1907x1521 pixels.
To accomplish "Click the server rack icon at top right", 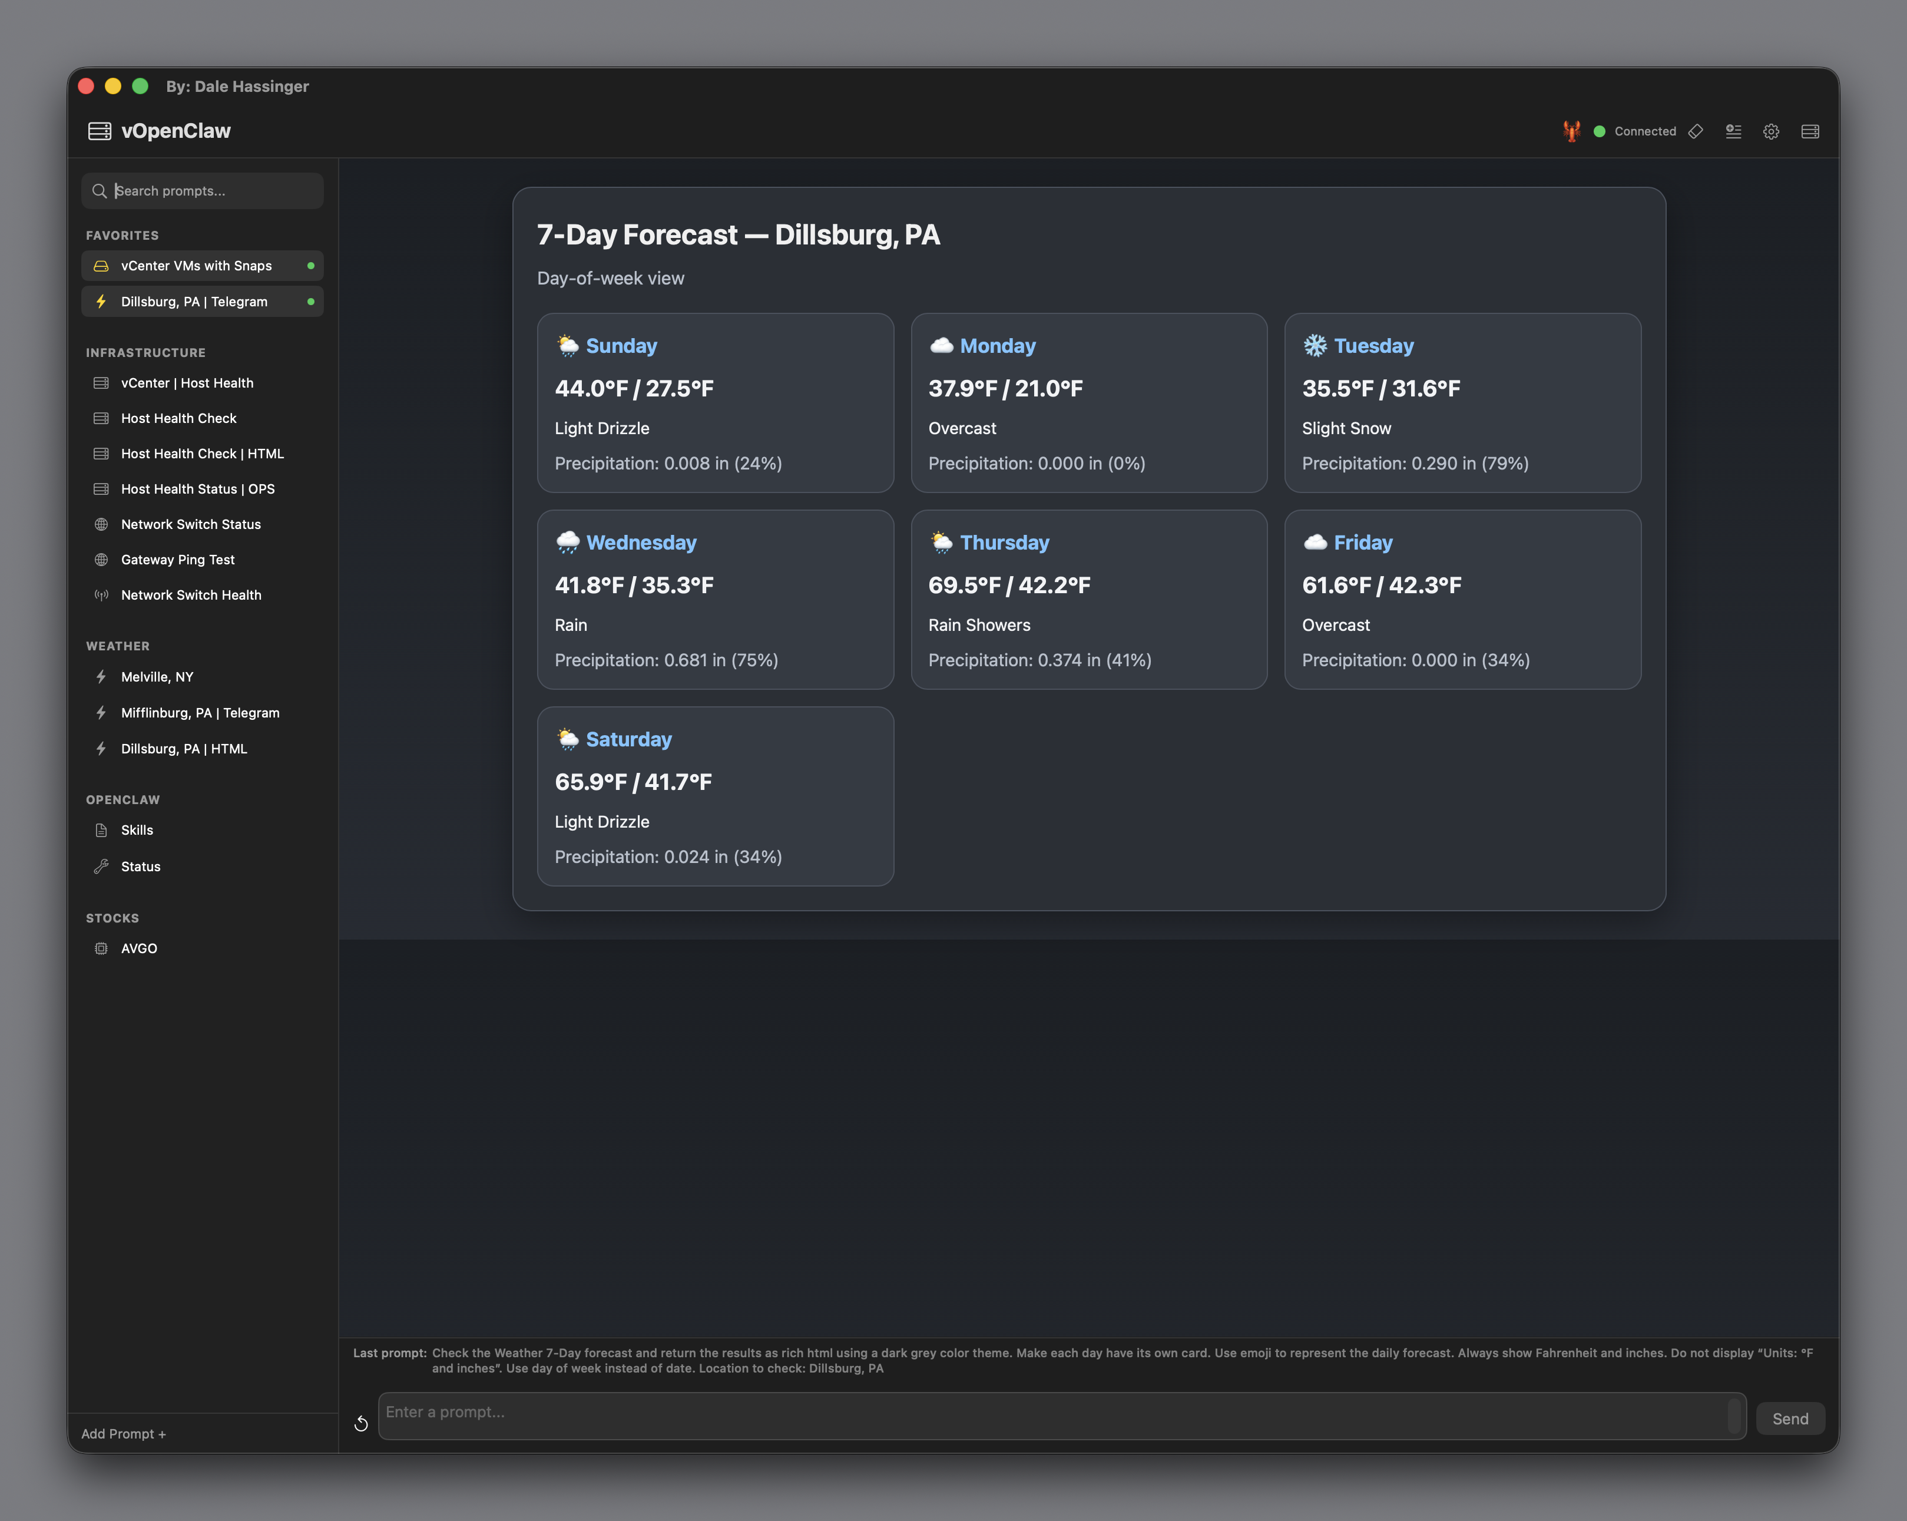I will [x=1810, y=131].
